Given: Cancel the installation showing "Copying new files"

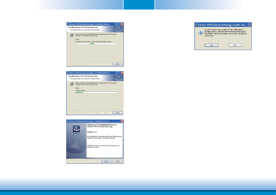Looking at the screenshot, I should pos(117,113).
